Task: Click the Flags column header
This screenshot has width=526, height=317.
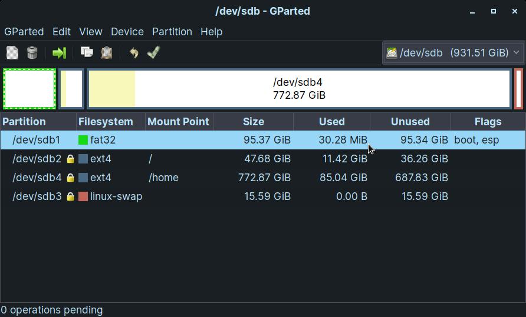Action: [488, 122]
